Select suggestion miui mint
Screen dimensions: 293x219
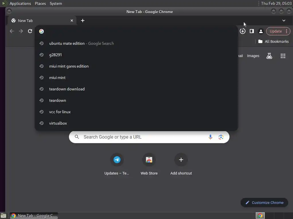pyautogui.click(x=136, y=78)
